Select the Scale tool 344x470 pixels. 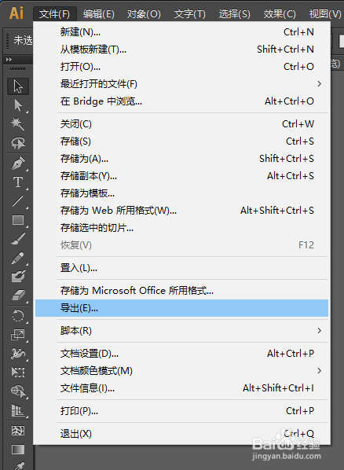coord(18,335)
